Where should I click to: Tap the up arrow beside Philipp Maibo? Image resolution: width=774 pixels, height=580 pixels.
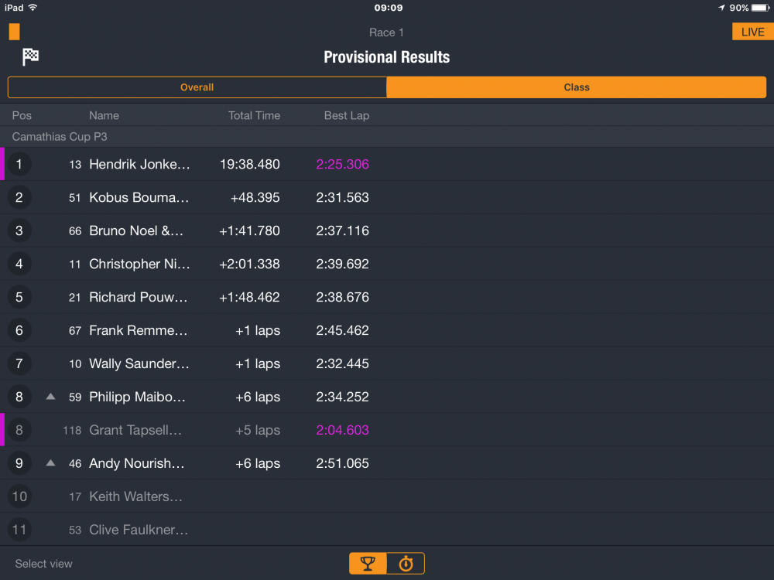pos(50,397)
